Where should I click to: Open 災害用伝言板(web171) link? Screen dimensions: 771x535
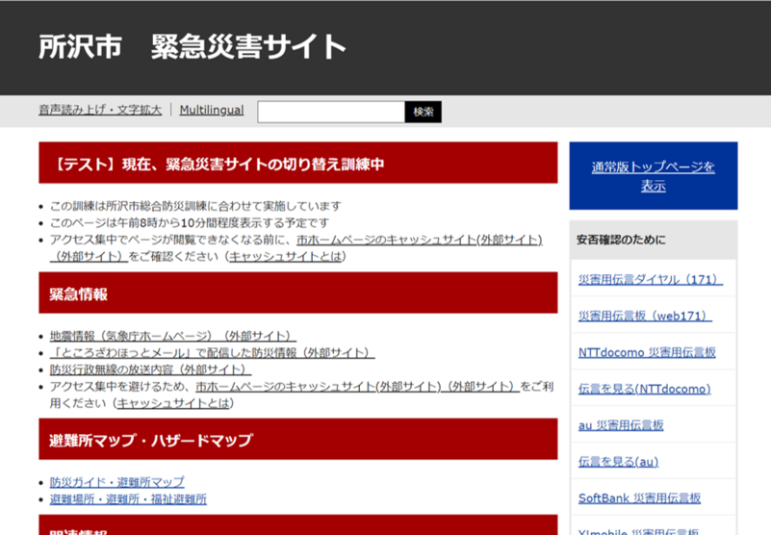coord(644,316)
